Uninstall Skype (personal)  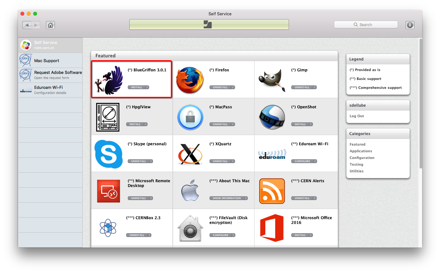(x=140, y=161)
